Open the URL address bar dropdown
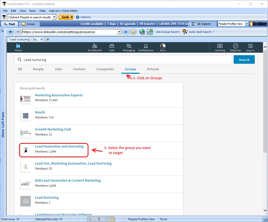Viewport: 268px width, 222px height. coord(119,32)
